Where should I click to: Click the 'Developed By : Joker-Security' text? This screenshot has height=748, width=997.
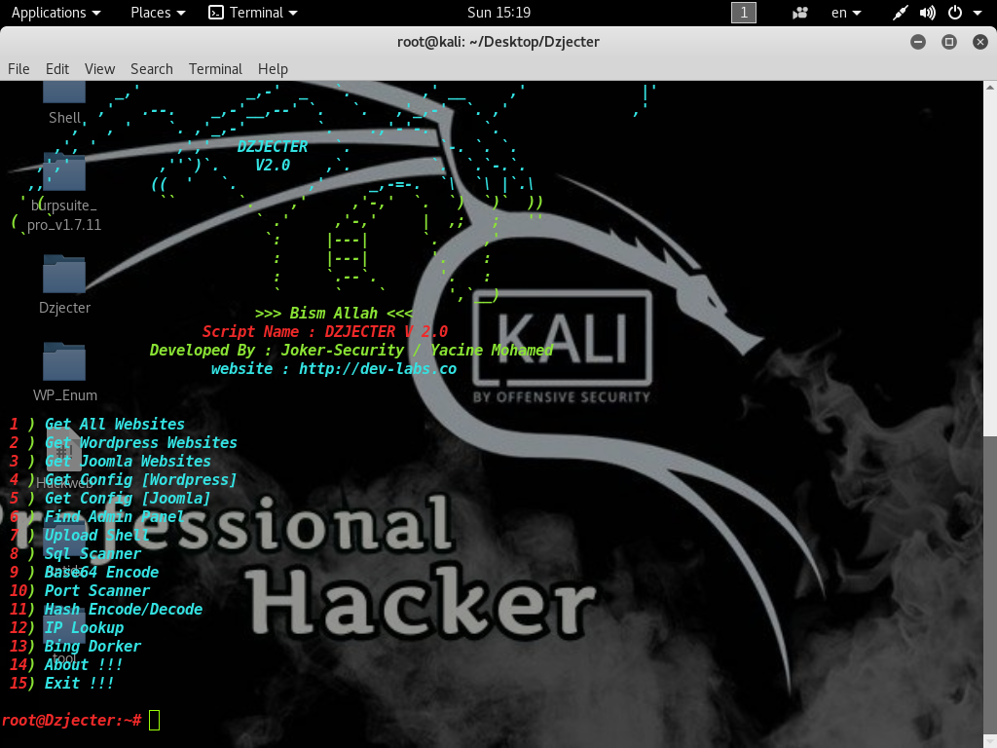(x=277, y=350)
